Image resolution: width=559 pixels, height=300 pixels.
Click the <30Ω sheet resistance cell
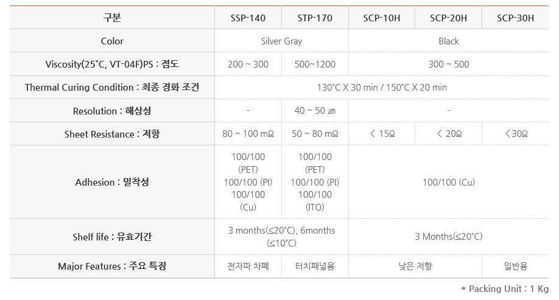(x=515, y=134)
